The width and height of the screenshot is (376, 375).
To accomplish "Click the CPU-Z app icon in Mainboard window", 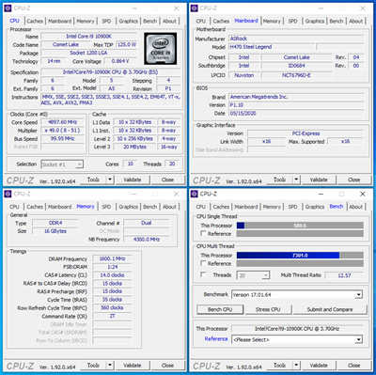I will (x=195, y=8).
